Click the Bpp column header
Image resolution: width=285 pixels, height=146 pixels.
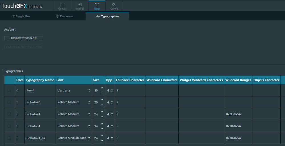[110, 80]
